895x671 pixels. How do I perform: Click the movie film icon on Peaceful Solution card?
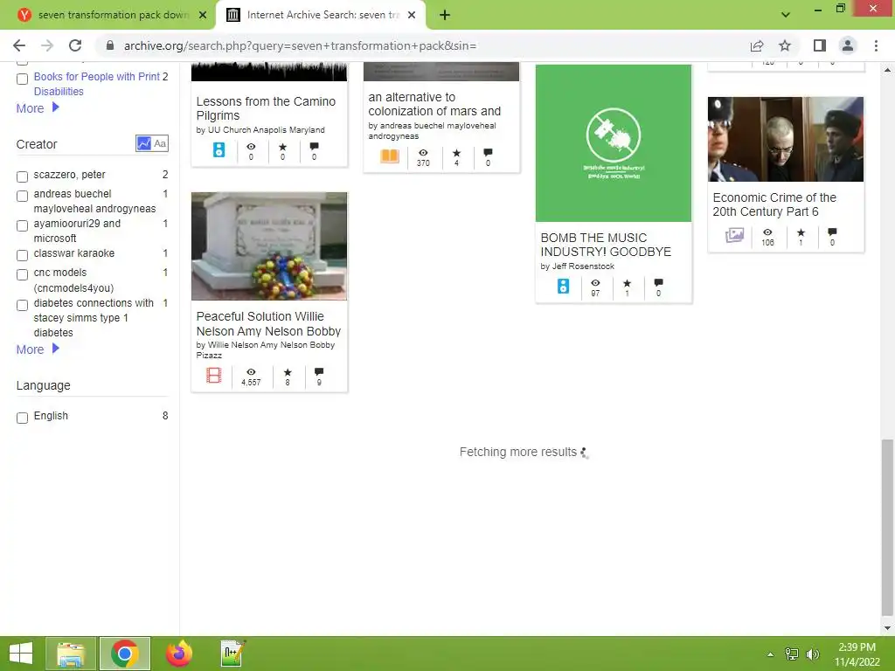coord(214,375)
